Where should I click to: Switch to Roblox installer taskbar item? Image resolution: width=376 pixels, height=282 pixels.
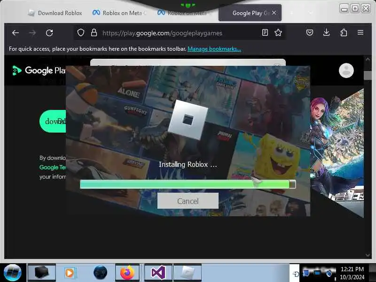click(187, 273)
